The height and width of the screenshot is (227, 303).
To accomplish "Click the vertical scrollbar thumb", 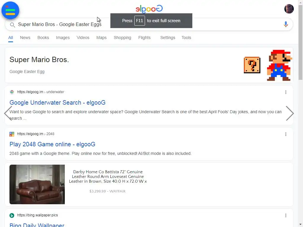I will click(301, 43).
